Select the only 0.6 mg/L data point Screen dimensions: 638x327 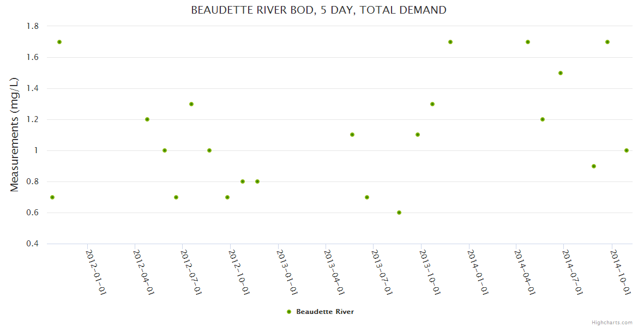click(399, 213)
